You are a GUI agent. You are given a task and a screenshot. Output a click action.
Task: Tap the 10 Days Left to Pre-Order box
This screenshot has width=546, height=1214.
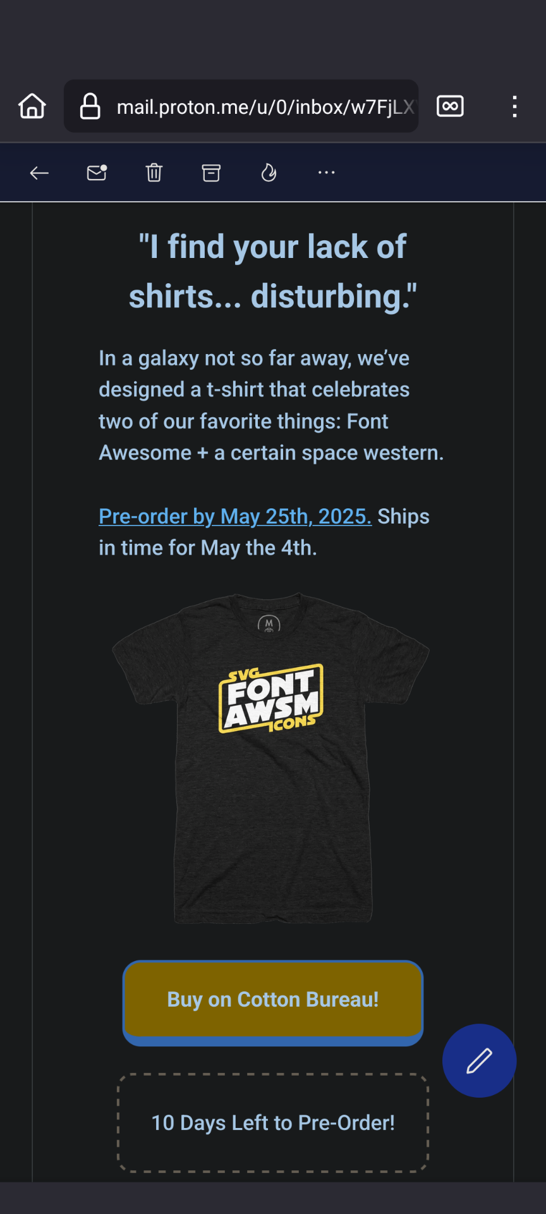[x=273, y=1123]
